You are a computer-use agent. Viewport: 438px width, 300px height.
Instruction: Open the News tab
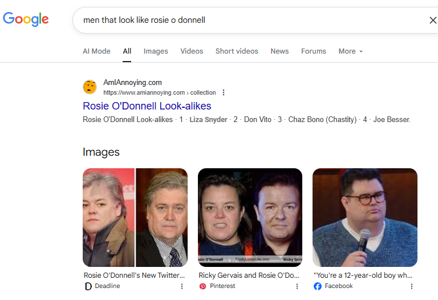coord(279,51)
